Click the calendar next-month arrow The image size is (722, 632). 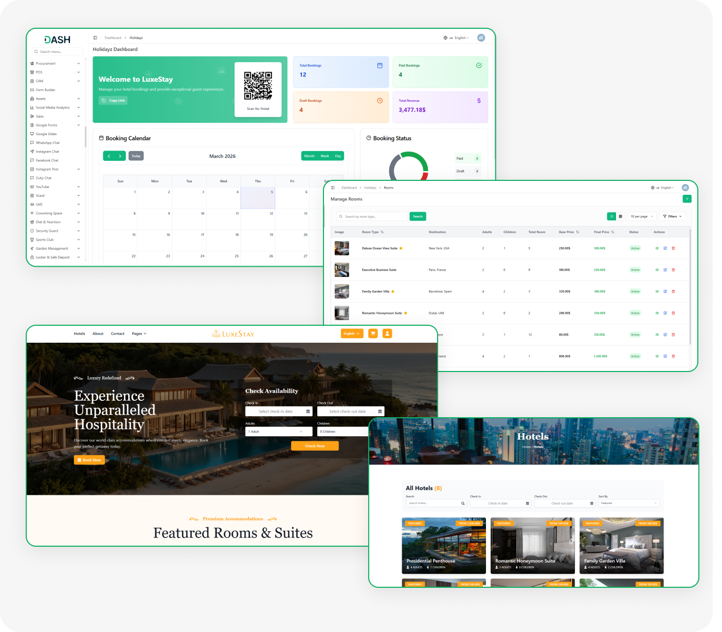pos(120,156)
